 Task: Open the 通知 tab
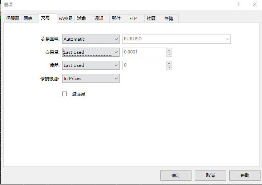[x=101, y=19]
